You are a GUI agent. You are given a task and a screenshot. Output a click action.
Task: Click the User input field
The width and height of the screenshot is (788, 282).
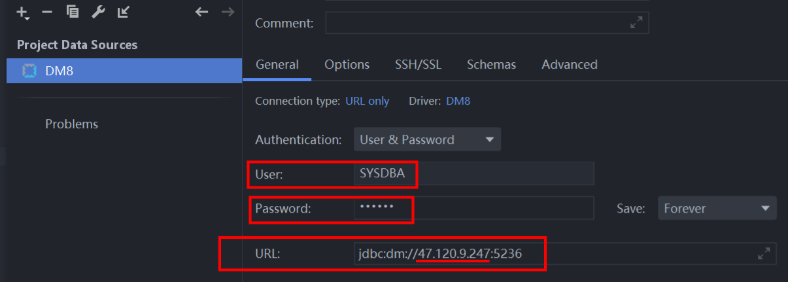coord(473,174)
